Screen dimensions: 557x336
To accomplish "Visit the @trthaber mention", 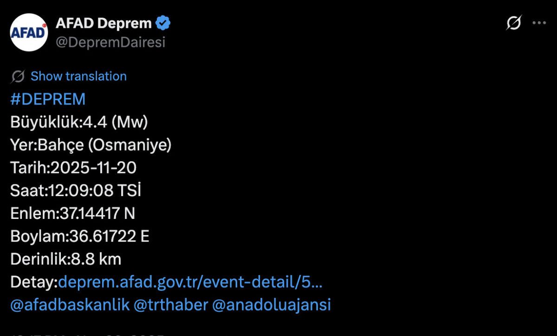I will click(x=170, y=305).
